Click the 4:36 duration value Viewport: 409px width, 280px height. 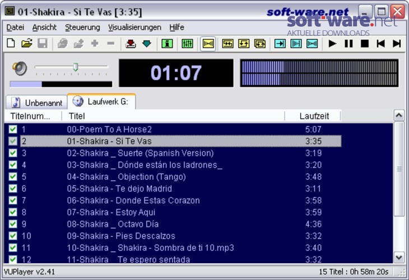point(313,224)
